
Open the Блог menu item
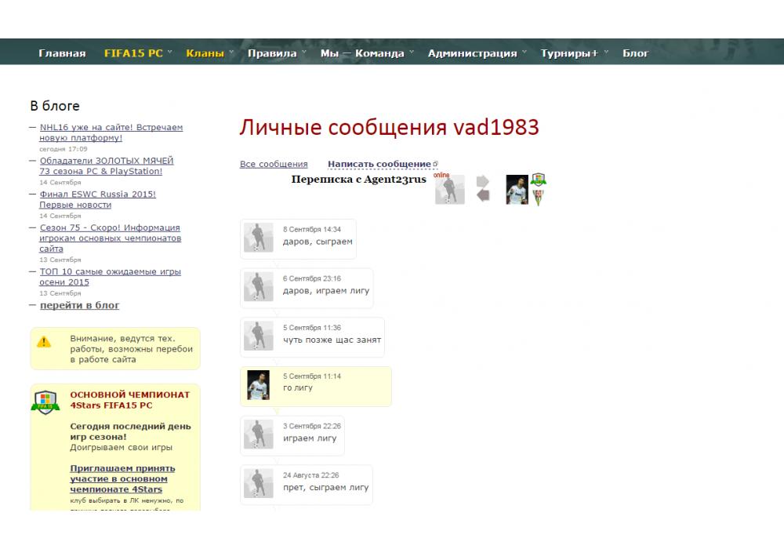[636, 53]
